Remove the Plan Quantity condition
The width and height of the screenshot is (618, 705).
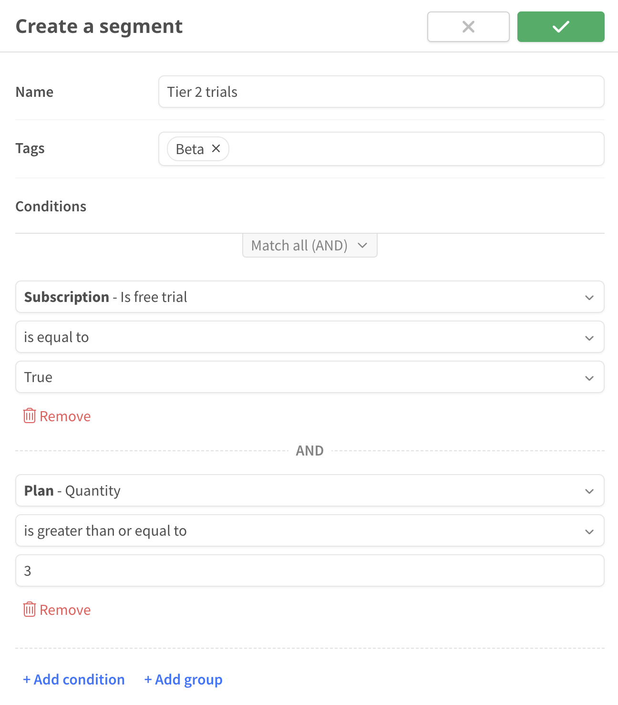(x=65, y=610)
